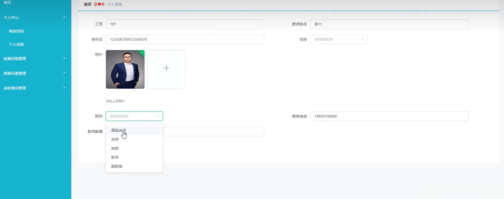Click the plus icon to upload photo
This screenshot has height=199, width=504.
[x=166, y=68]
